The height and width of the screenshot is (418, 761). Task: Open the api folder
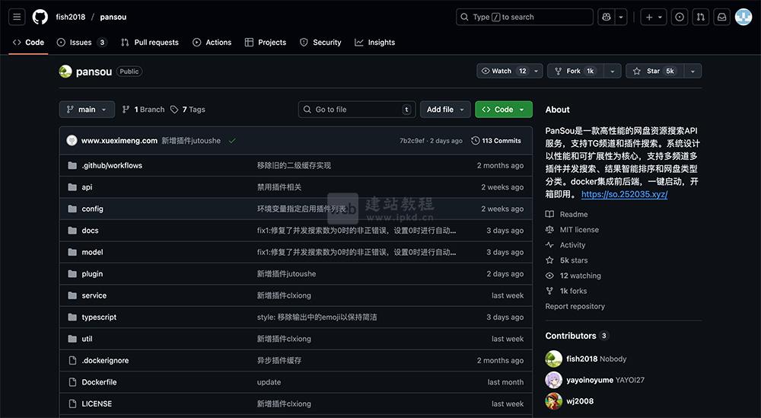(87, 187)
